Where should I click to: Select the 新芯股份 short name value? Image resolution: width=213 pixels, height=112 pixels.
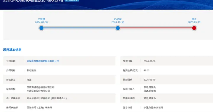(x=31, y=70)
